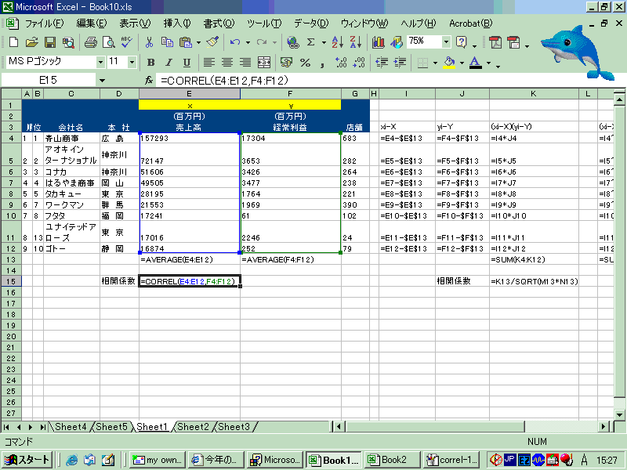Viewport: 627px width, 470px height.
Task: Toggle bold formatting
Action: coord(150,63)
